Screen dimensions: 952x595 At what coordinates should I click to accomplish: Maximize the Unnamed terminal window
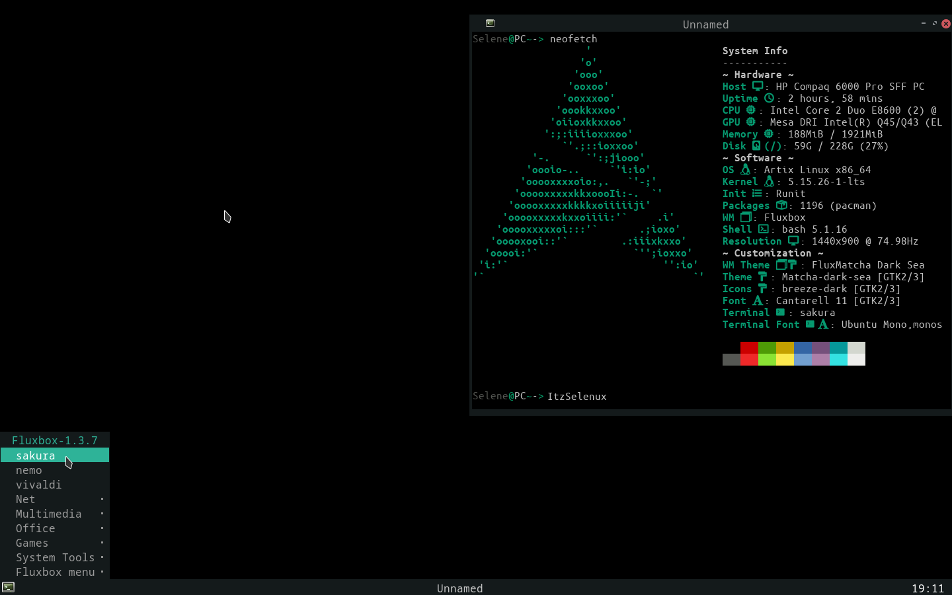[x=935, y=23]
